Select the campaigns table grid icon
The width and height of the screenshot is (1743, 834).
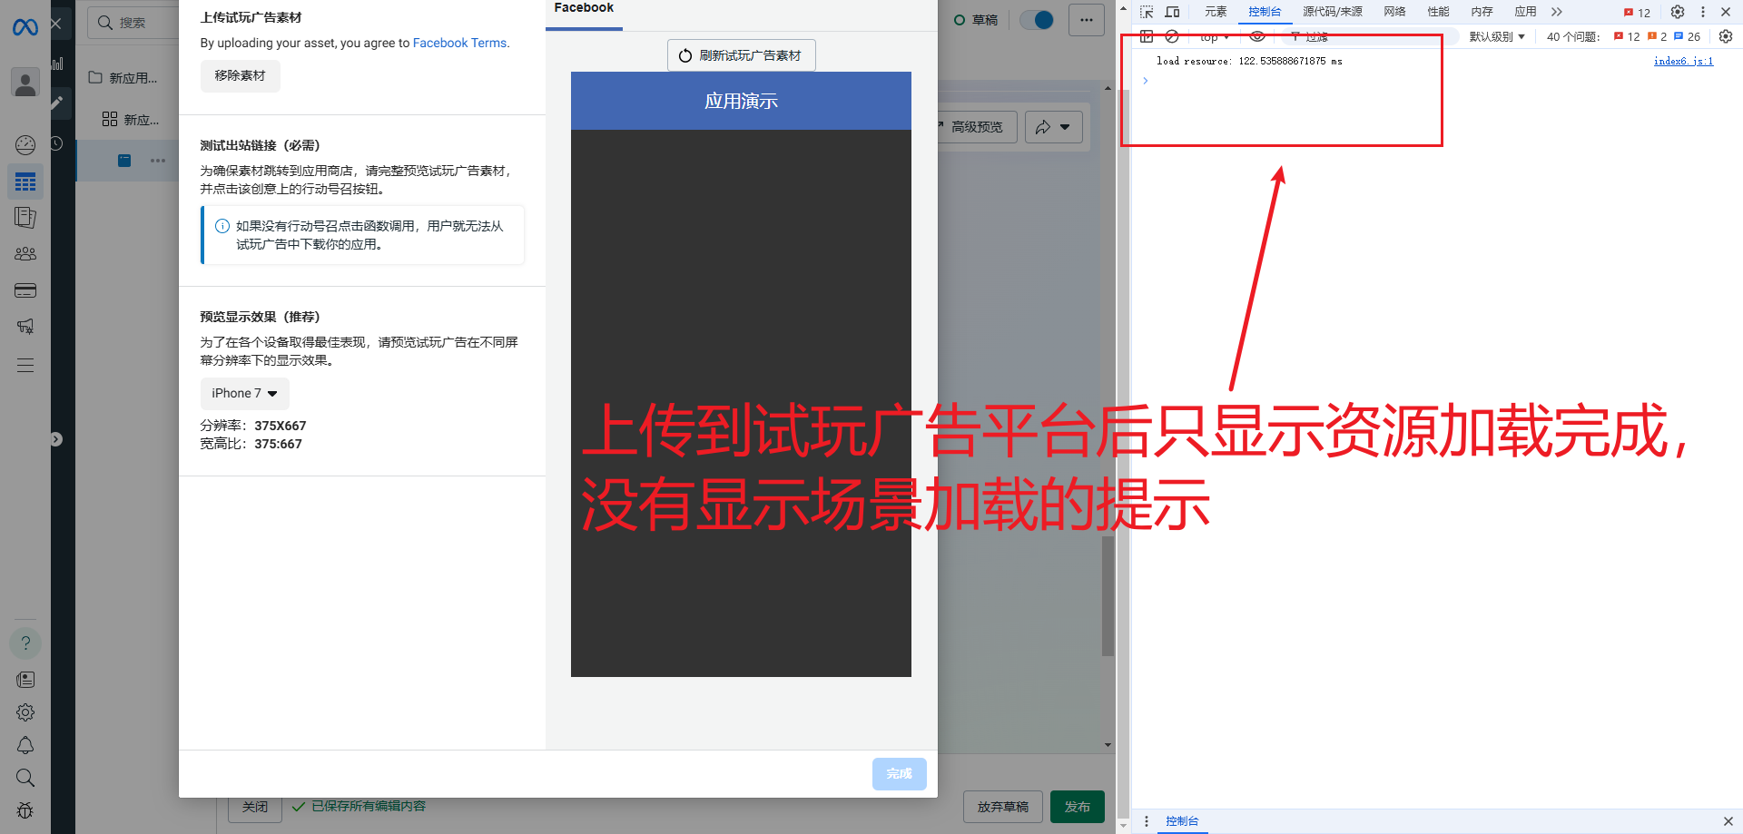(x=25, y=182)
